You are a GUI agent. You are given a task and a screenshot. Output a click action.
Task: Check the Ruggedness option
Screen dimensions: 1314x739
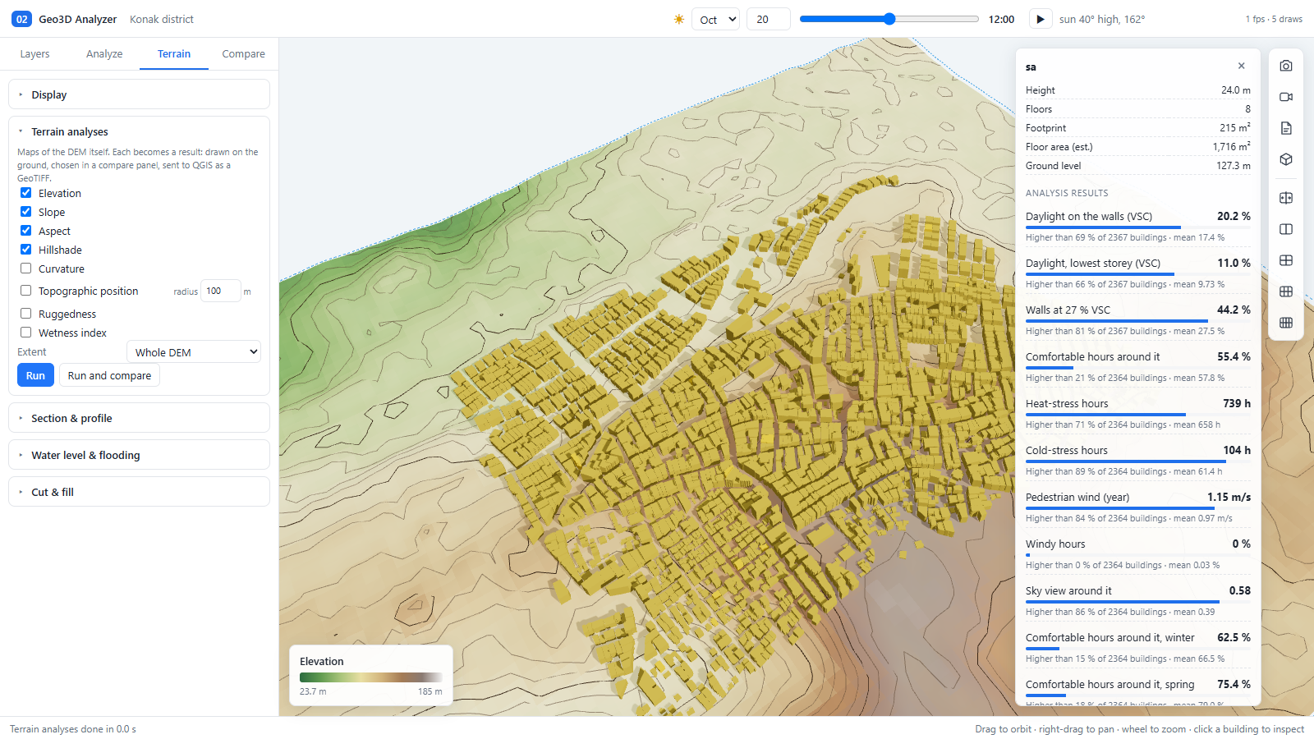coord(26,314)
